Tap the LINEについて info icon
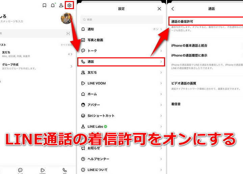Screen dimensions: 243x174 pyautogui.click(x=83, y=170)
